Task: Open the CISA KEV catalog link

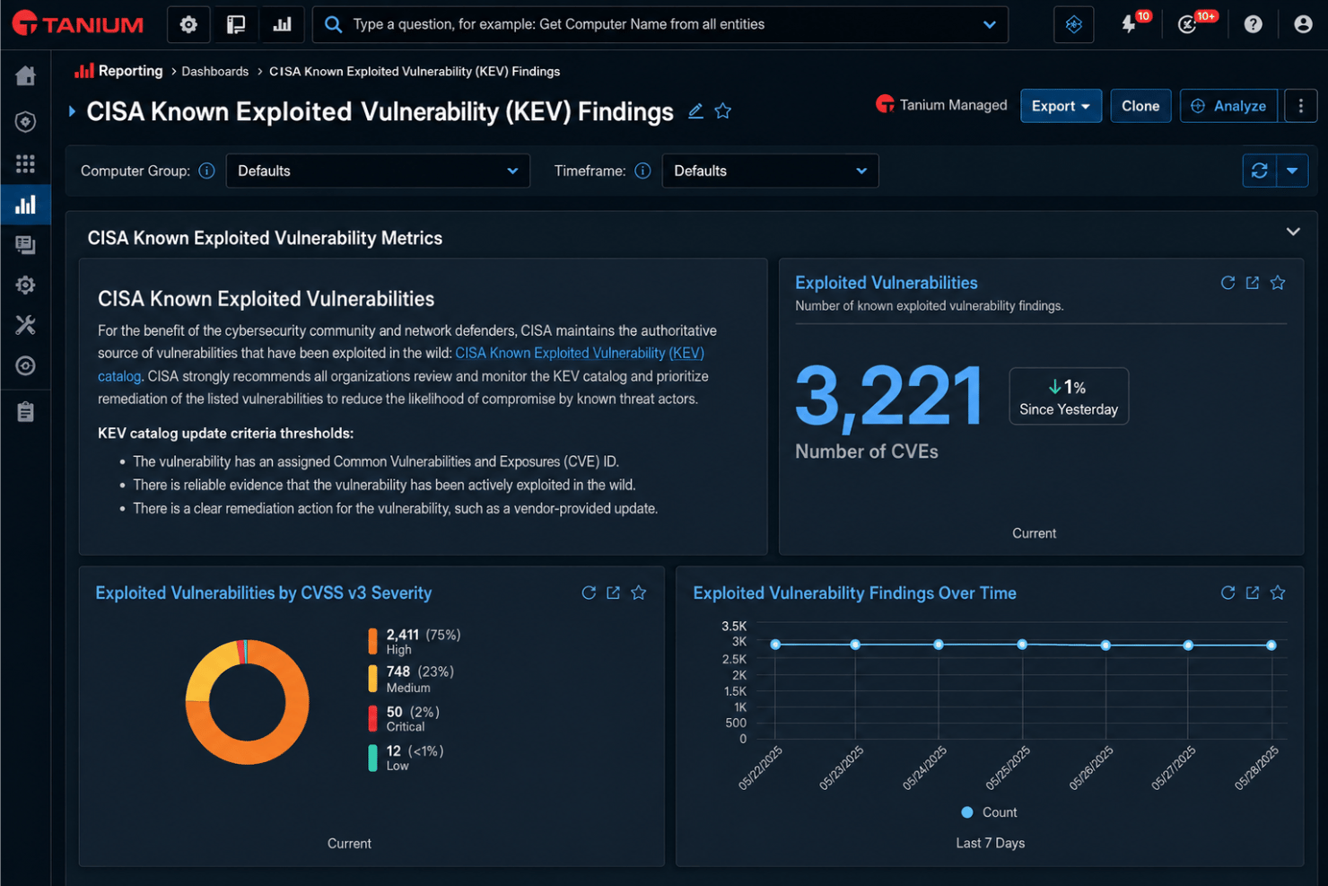Action: pos(580,353)
